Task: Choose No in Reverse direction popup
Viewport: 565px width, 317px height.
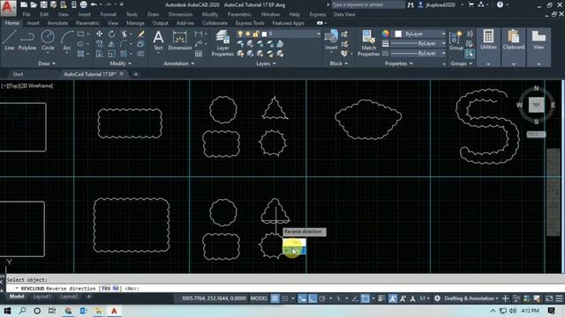Action: point(294,250)
